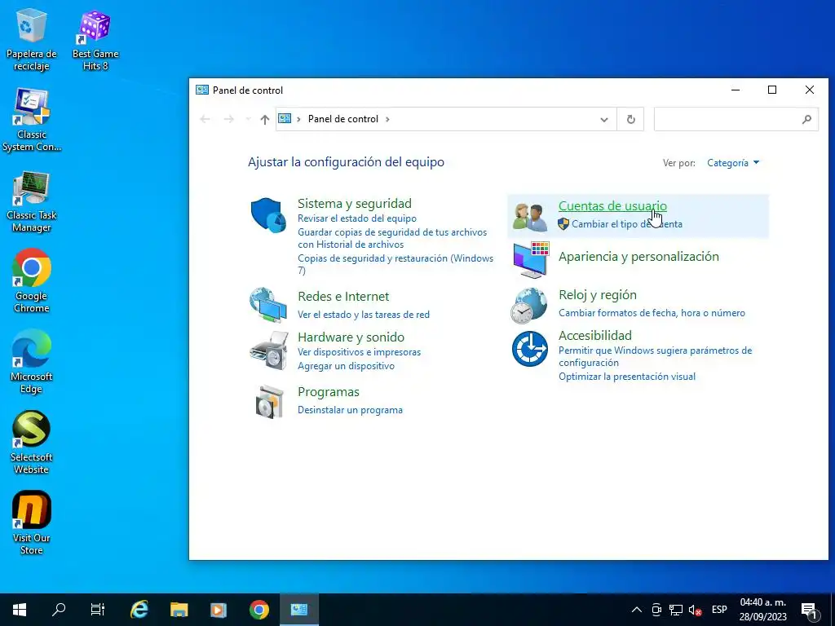Launch Google Chrome from the desktop
The height and width of the screenshot is (626, 835).
[32, 281]
